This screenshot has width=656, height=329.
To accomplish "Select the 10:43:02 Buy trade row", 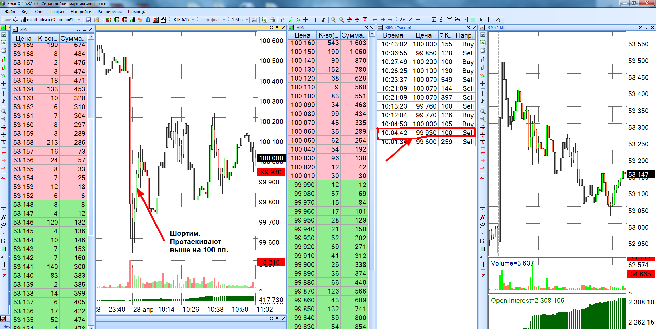I will [x=426, y=44].
